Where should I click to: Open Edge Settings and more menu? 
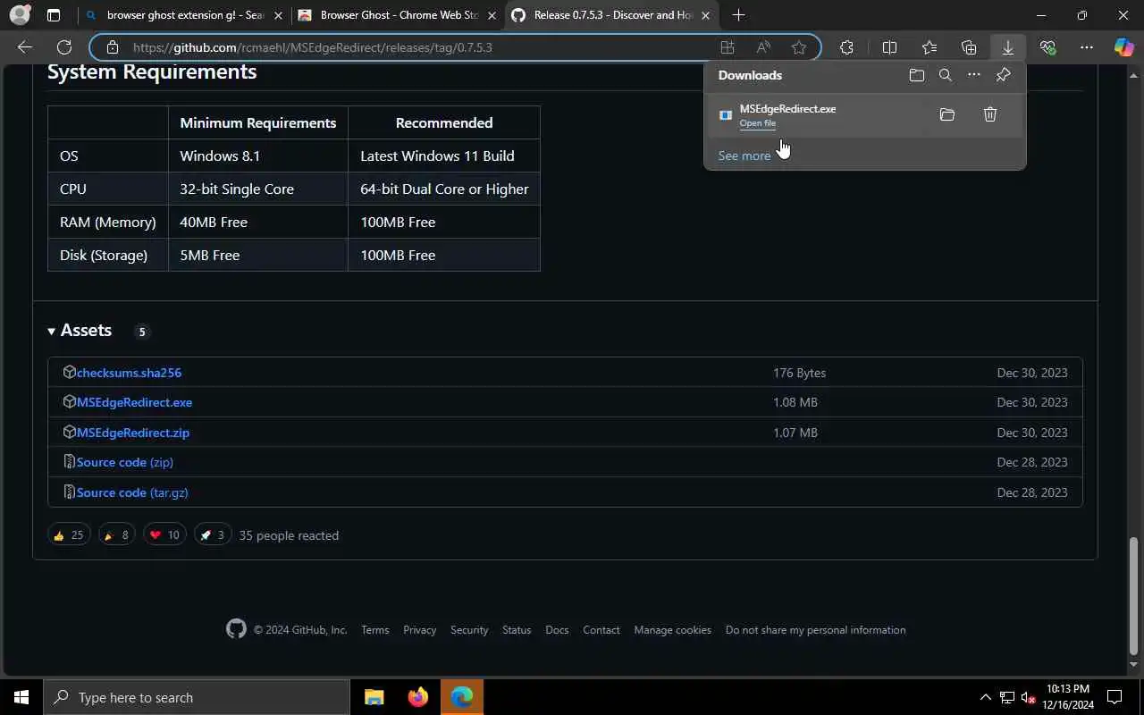pyautogui.click(x=1087, y=47)
